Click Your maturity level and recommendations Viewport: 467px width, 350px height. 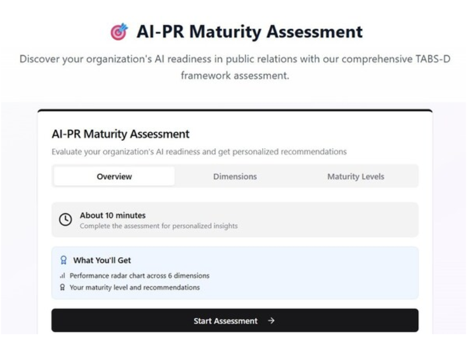135,288
